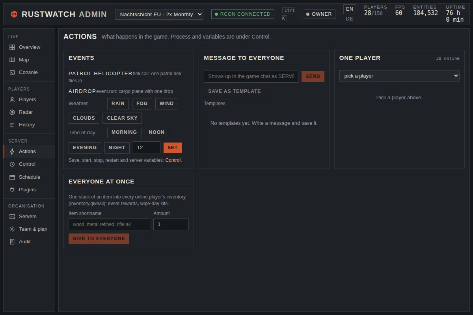
Task: Follow the Control link under Events
Action: click(173, 160)
